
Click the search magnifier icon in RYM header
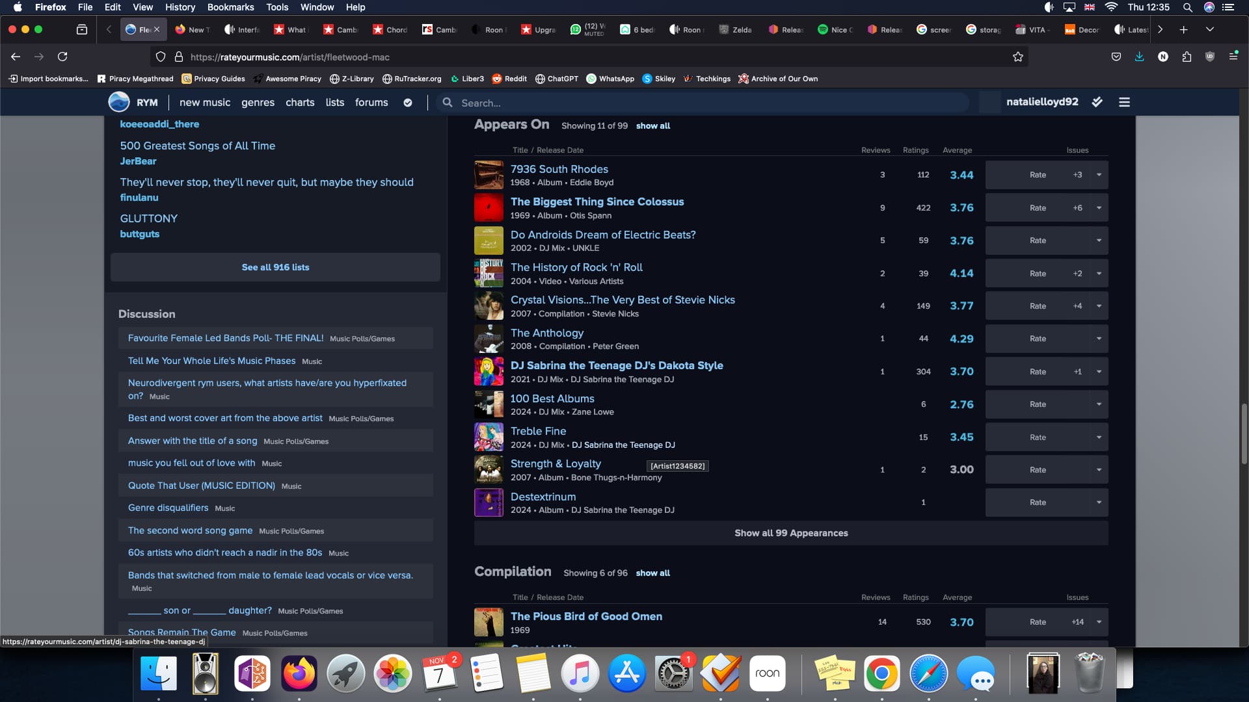click(448, 103)
